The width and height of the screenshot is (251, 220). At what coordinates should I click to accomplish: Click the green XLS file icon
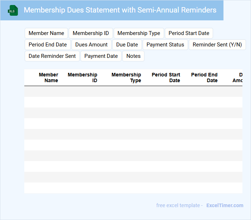(x=13, y=10)
